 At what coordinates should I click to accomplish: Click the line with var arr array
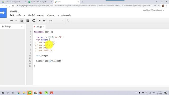[x=50, y=37]
